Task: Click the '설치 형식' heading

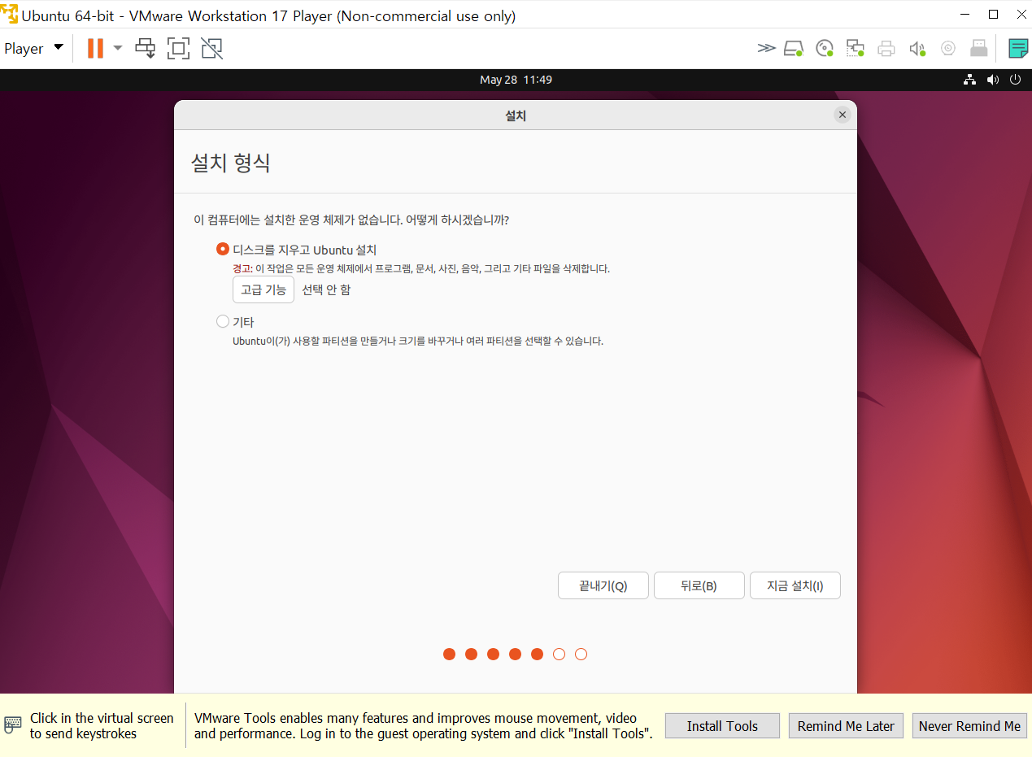Action: (230, 163)
